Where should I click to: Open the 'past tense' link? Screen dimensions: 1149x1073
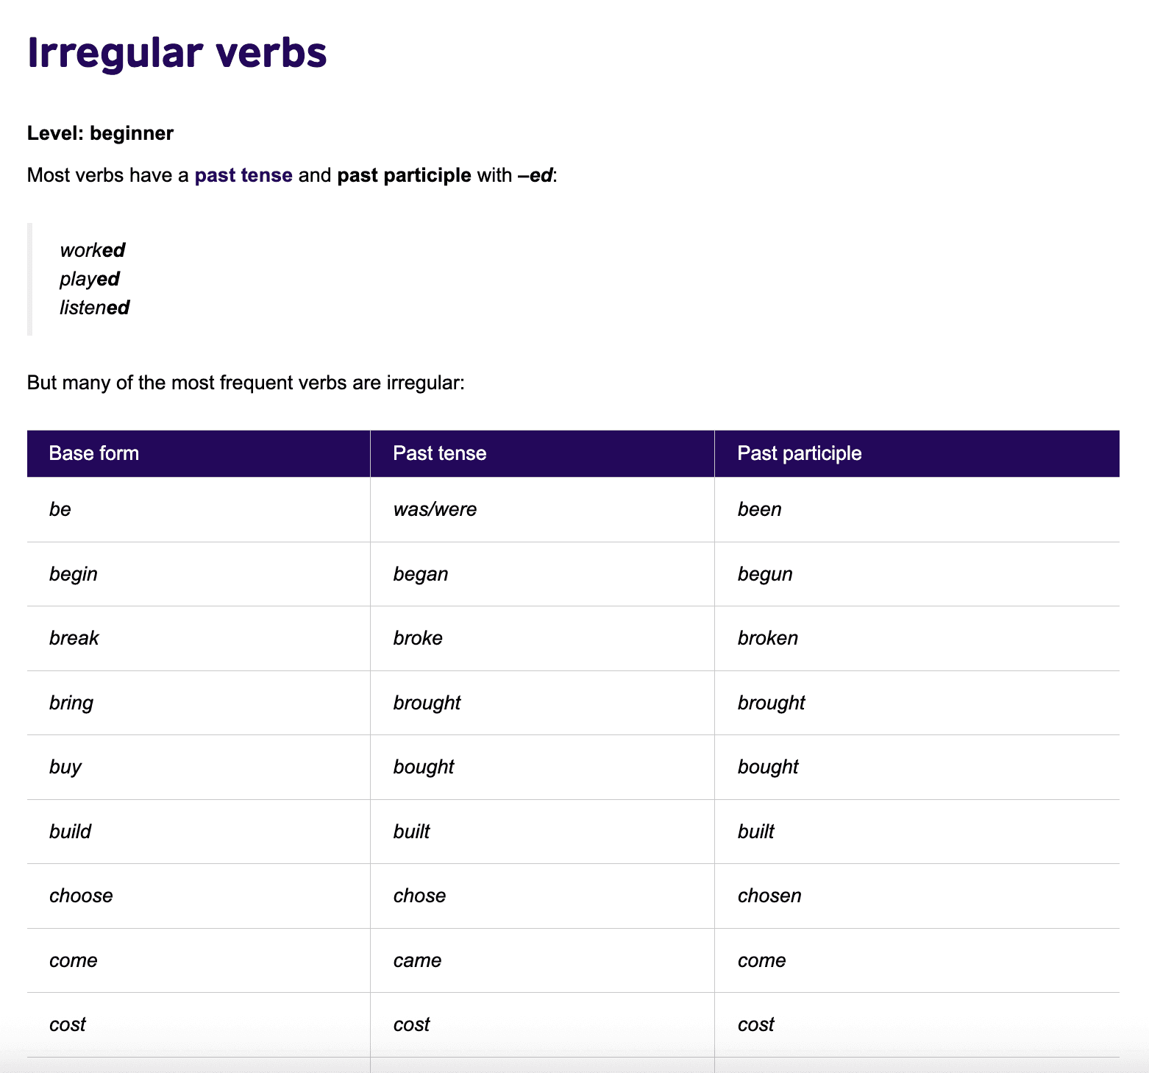pos(243,175)
